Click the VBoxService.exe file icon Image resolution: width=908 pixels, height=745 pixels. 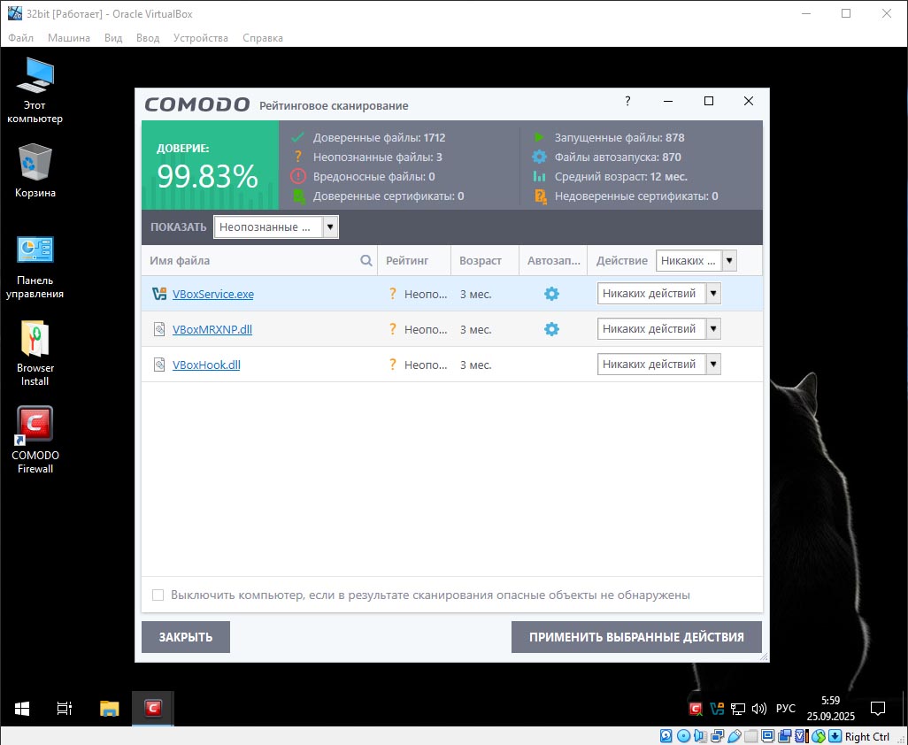pos(159,294)
